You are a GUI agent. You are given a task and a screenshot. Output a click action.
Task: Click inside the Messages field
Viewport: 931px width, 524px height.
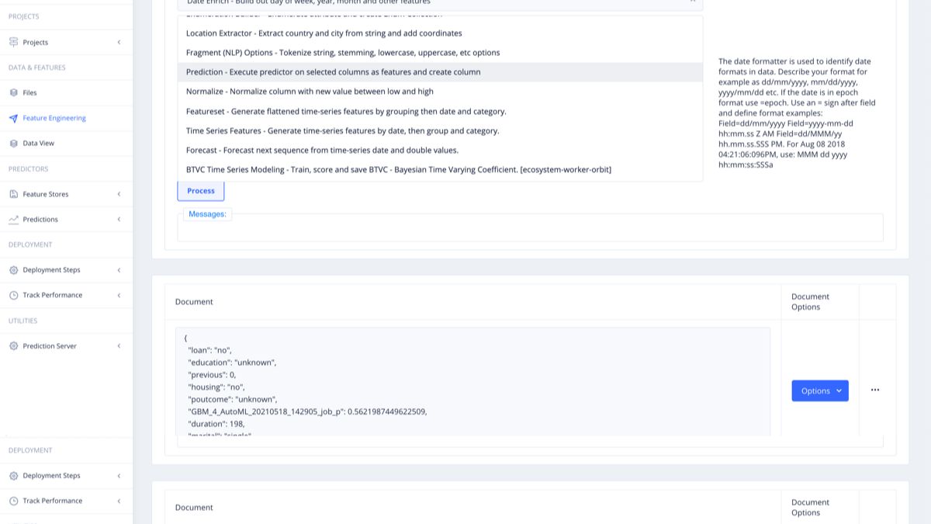pyautogui.click(x=530, y=228)
